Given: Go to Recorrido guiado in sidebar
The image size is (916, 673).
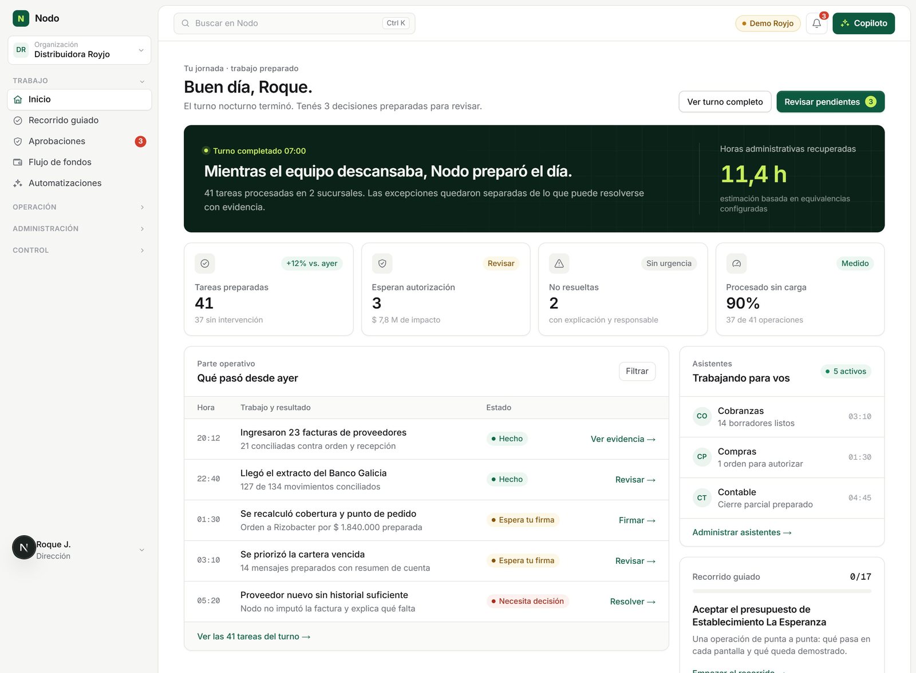Looking at the screenshot, I should (x=80, y=121).
